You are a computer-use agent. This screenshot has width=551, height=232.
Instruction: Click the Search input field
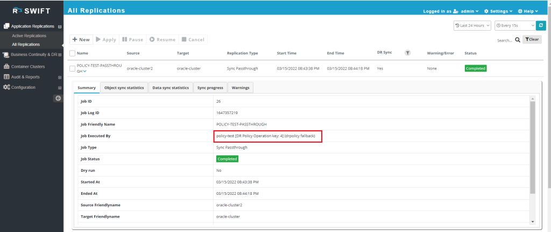(x=505, y=40)
